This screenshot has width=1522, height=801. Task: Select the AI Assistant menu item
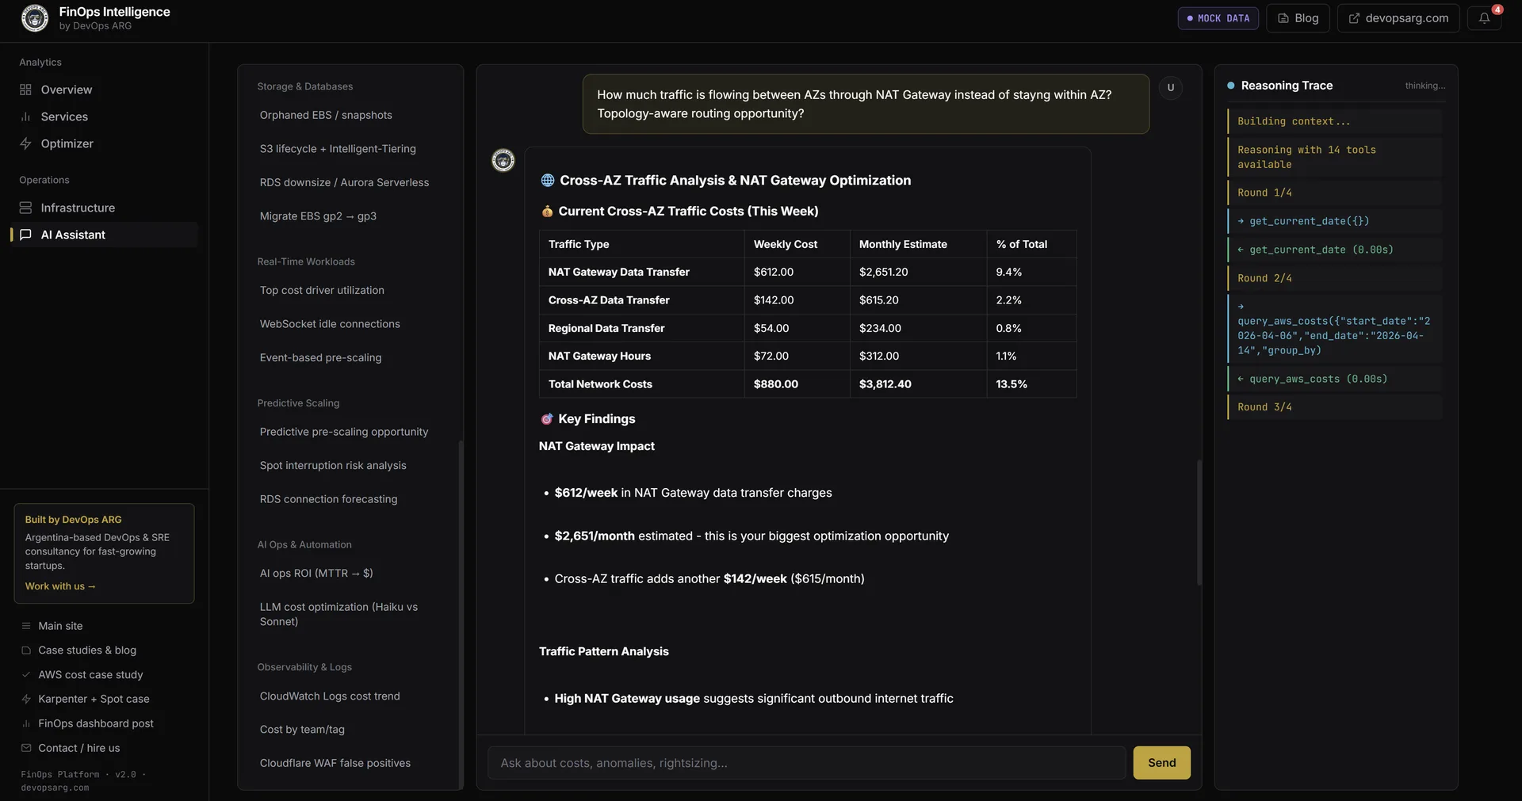tap(104, 235)
